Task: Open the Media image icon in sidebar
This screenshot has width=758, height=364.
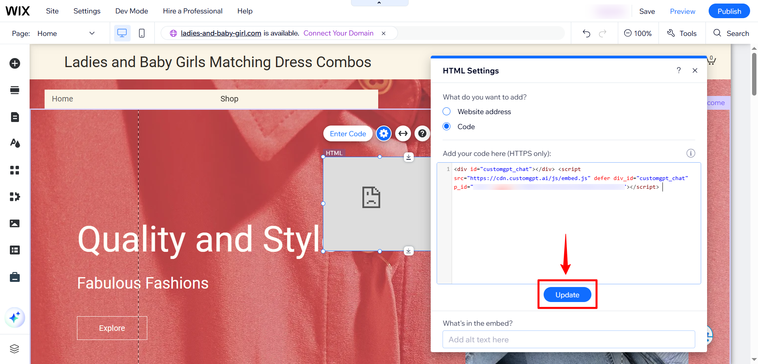Action: 15,223
